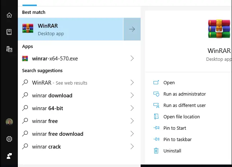
Task: Open Settings gear in sidebar
Action: pyautogui.click(x=9, y=139)
